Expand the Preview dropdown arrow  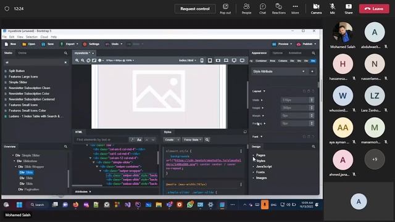click(291, 44)
